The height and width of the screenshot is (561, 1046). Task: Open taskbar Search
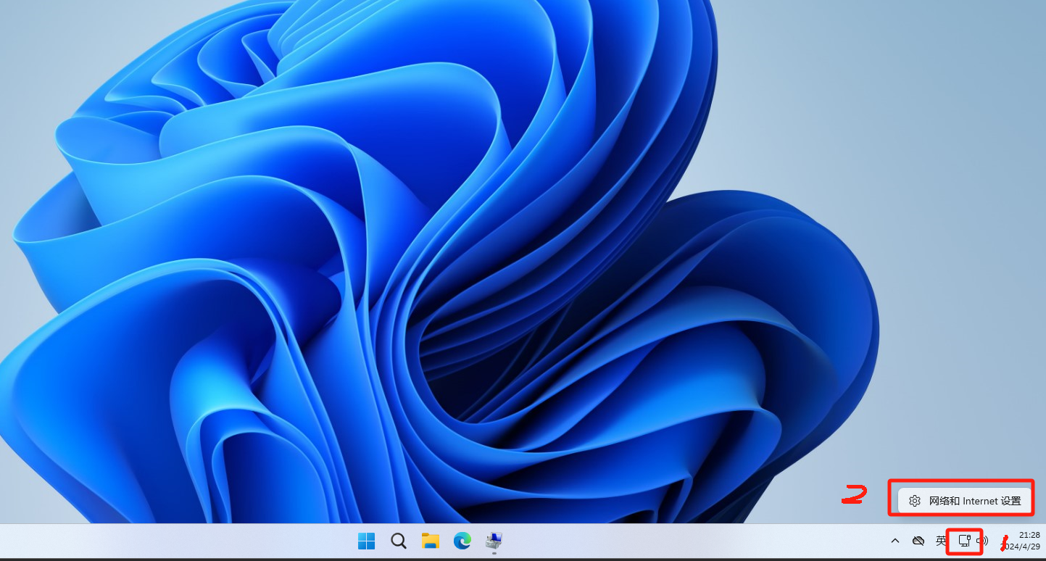398,541
